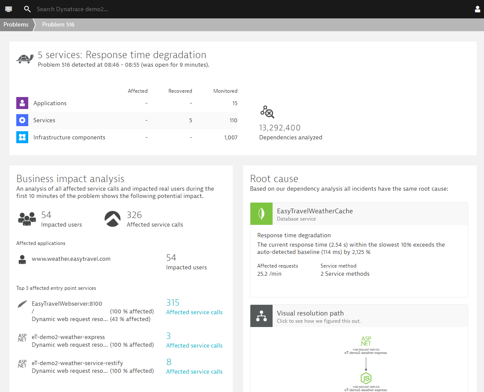The image size is (484, 392).
Task: Open the 315 Affected service calls link
Action: point(194,312)
